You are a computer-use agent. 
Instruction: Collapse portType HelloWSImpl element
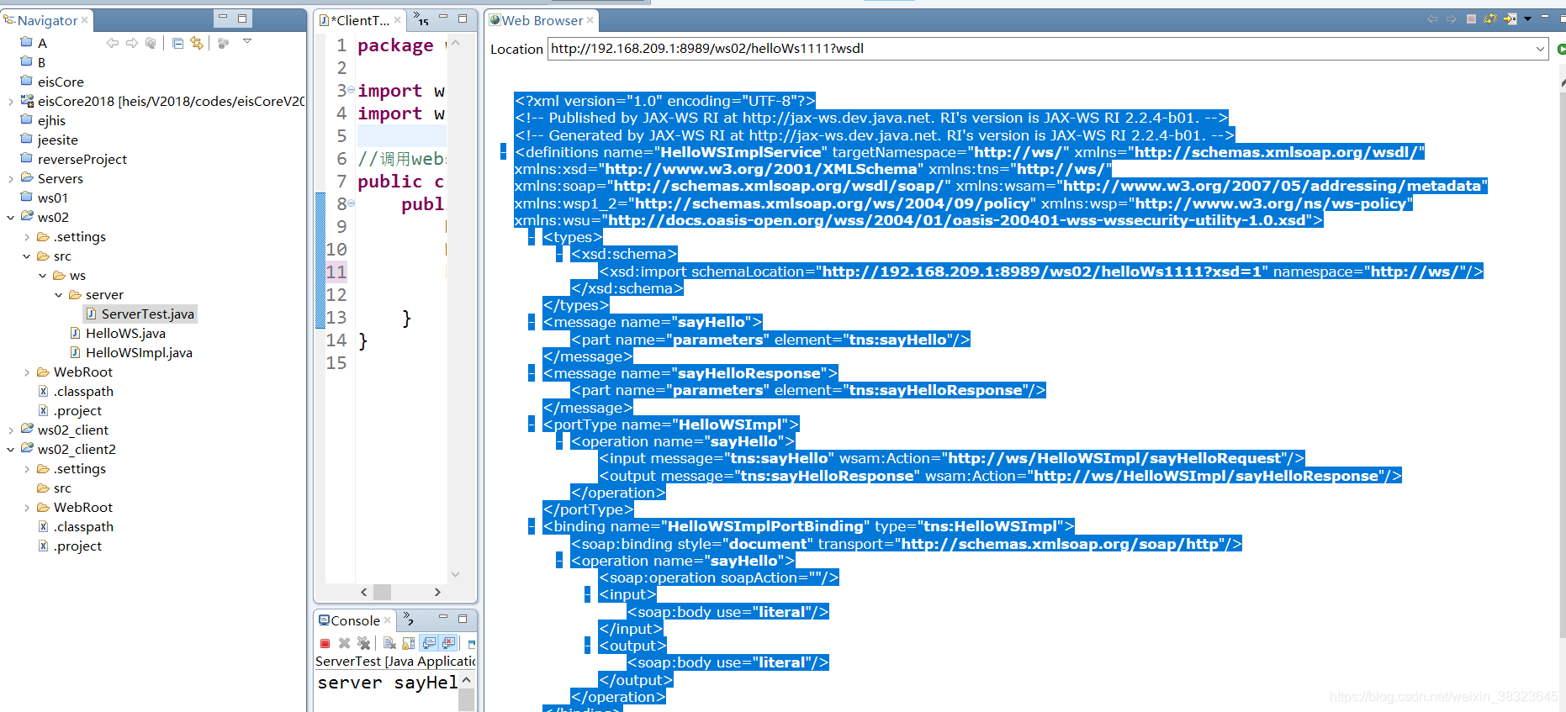tap(532, 425)
